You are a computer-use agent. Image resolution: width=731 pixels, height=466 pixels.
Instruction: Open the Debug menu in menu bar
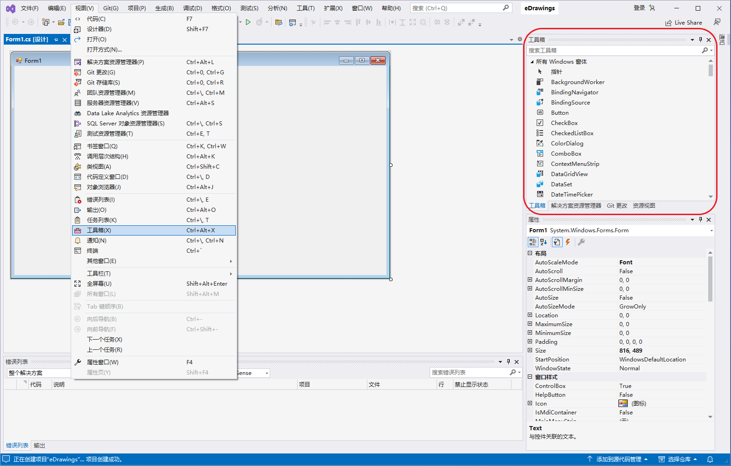tap(193, 8)
